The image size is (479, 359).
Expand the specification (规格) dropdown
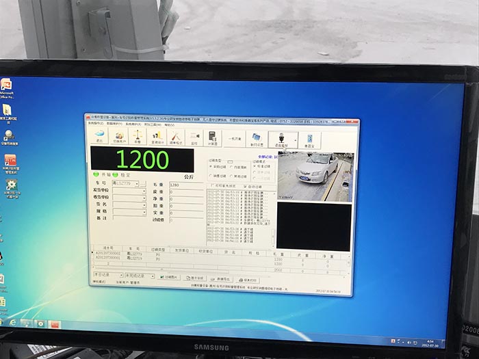pyautogui.click(x=144, y=212)
